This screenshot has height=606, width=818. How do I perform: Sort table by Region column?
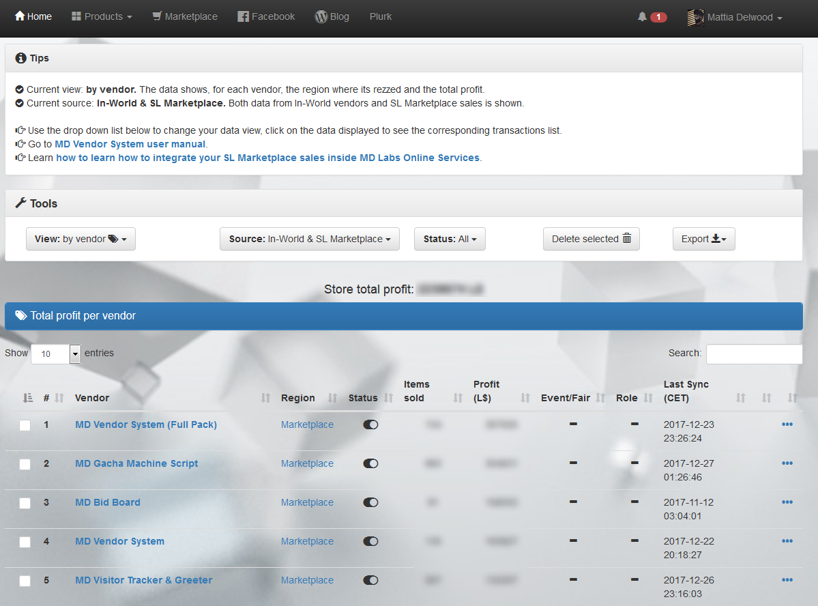309,399
